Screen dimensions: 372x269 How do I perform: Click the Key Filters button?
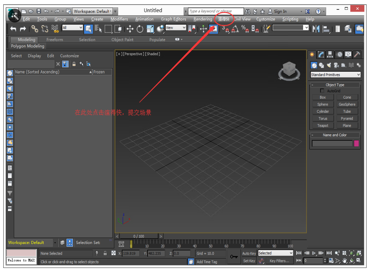pyautogui.click(x=279, y=261)
